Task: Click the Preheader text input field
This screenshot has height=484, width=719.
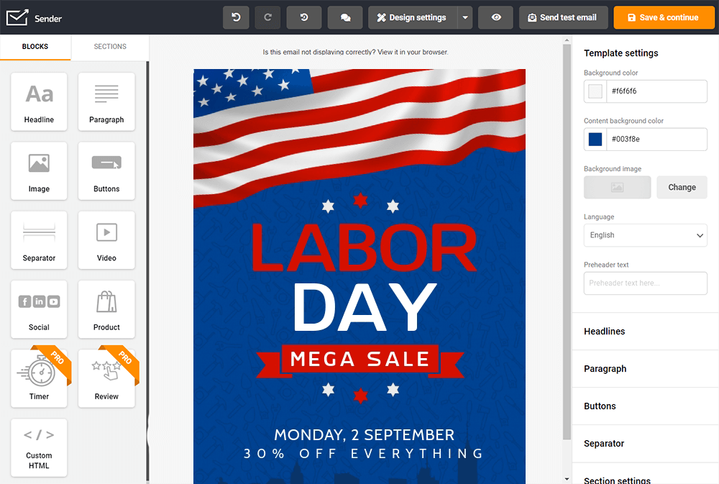Action: click(645, 283)
